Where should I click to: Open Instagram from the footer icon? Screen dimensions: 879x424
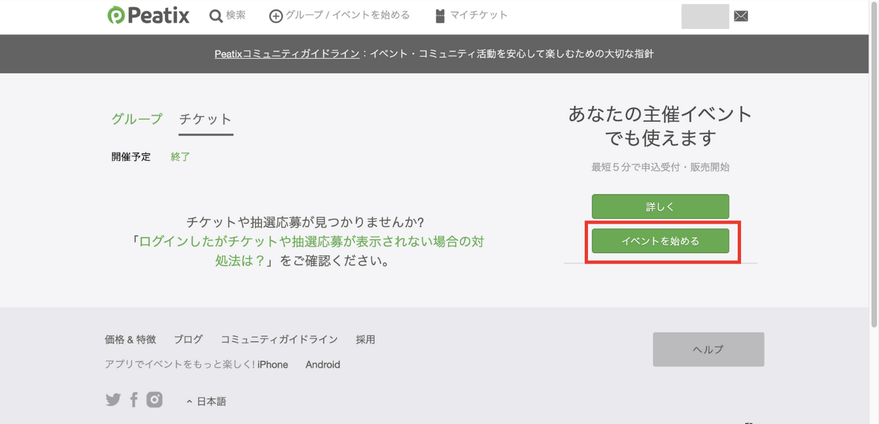(154, 399)
